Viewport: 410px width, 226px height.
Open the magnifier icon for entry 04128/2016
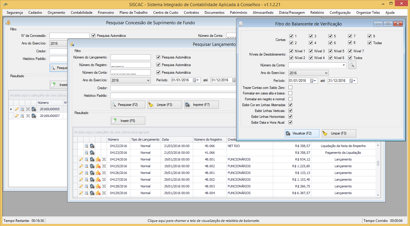[x=87, y=186]
